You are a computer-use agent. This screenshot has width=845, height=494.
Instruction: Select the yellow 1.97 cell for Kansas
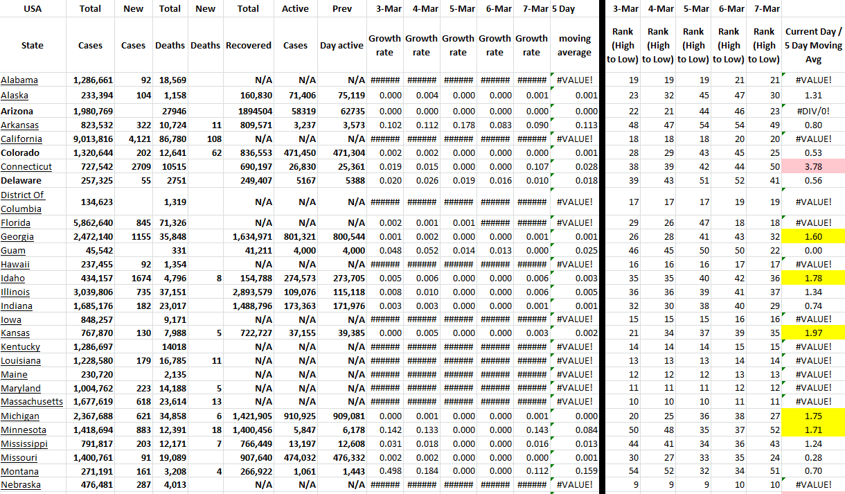(813, 333)
